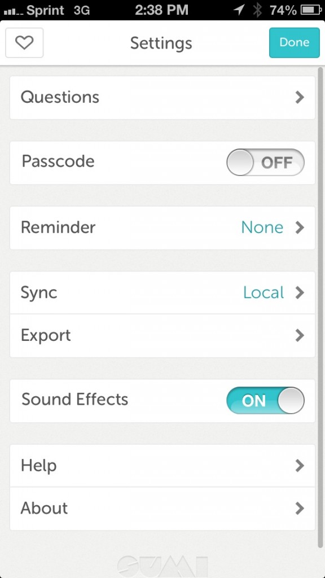This screenshot has width=325, height=578.
Task: Tap the teal None reminder value
Action: click(262, 227)
